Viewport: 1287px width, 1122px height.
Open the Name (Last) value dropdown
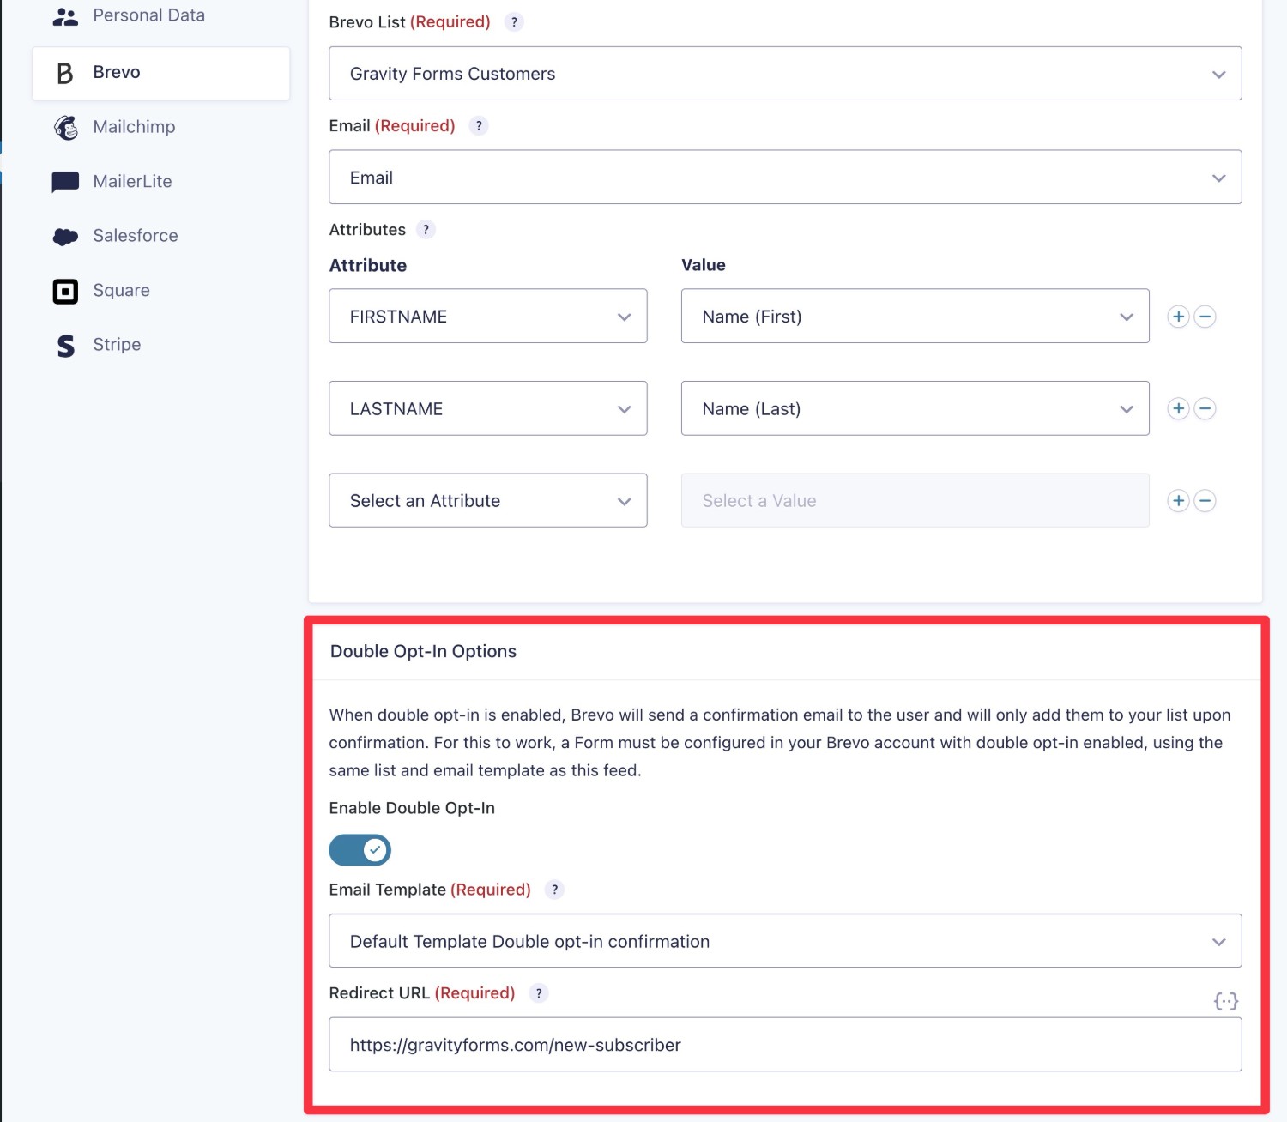pos(915,408)
